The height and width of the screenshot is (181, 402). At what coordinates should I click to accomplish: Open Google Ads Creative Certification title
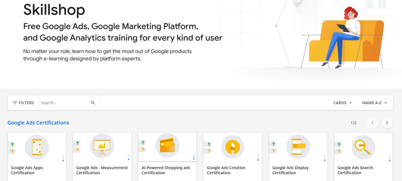[x=226, y=170]
